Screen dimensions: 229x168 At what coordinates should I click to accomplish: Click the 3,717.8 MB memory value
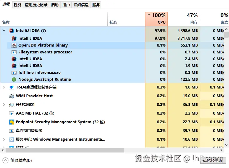pos(188,39)
